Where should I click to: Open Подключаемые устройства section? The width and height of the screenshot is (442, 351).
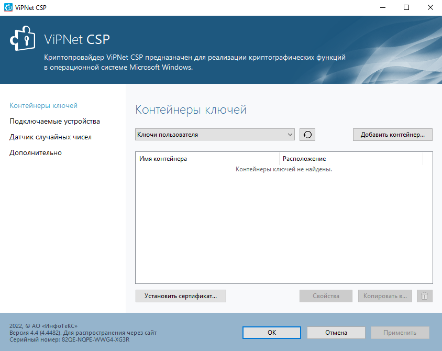tap(54, 121)
